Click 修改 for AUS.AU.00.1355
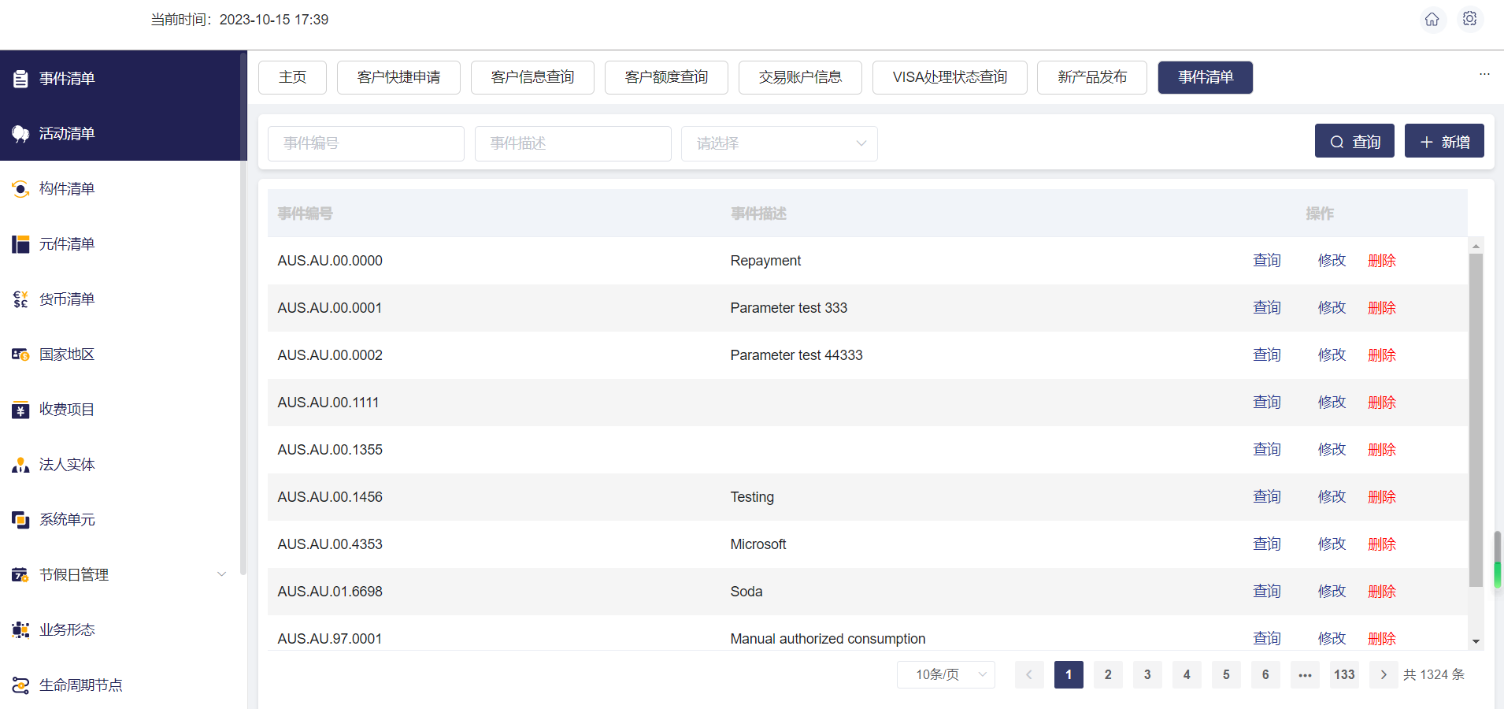This screenshot has height=709, width=1504. coord(1332,450)
